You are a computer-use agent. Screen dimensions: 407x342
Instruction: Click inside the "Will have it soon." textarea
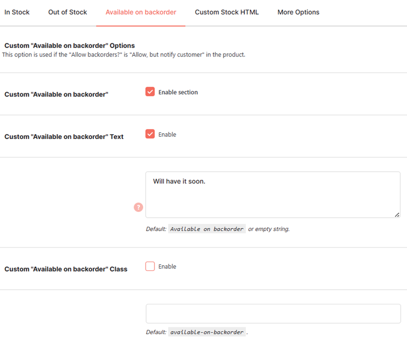tap(273, 195)
